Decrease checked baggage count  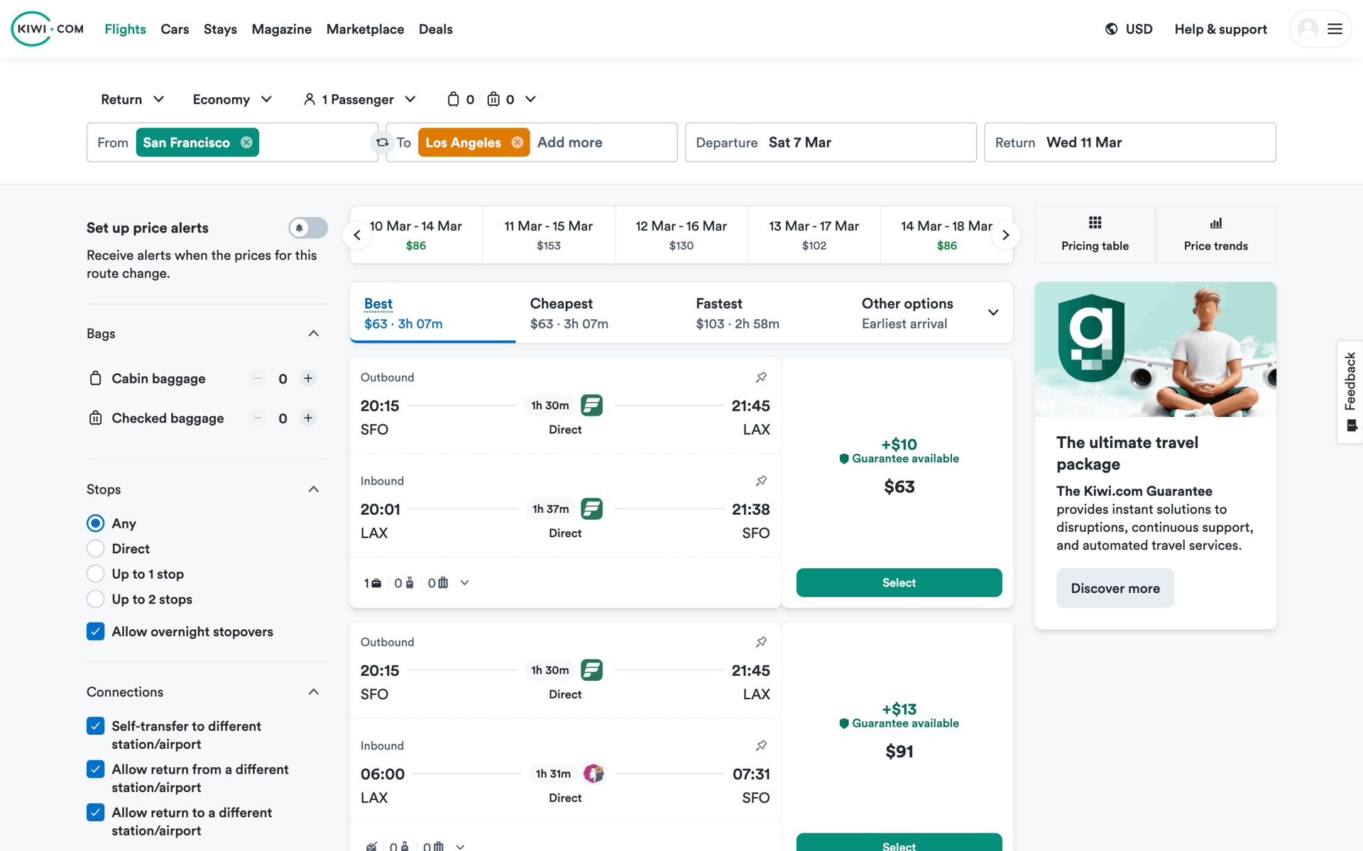tap(258, 418)
